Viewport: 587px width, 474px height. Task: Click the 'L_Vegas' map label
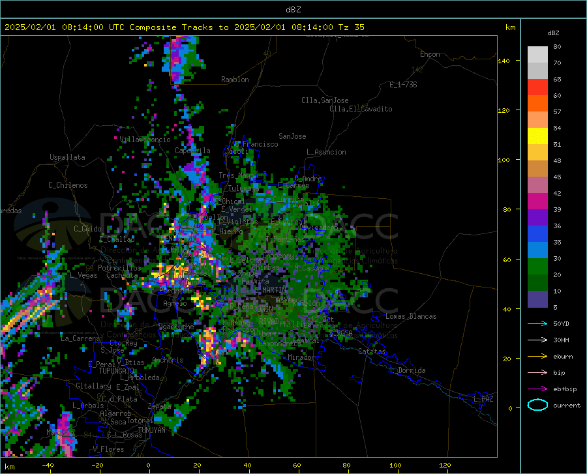click(x=83, y=275)
